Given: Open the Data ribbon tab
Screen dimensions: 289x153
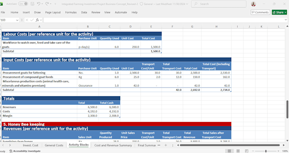Looking at the screenshot, I should click(x=84, y=12).
